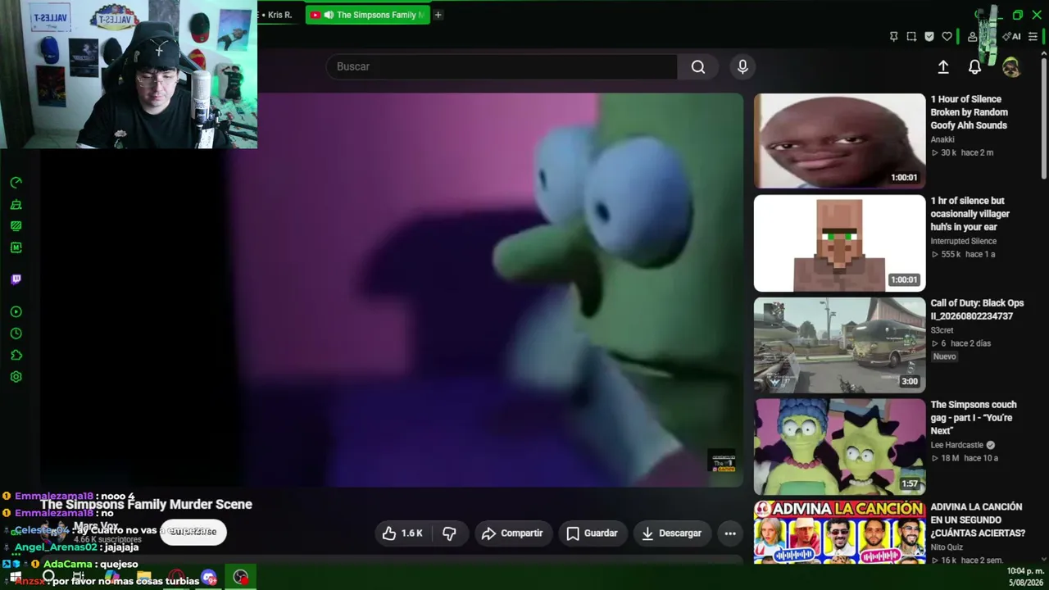Open the shield privacy protection icon
Image resolution: width=1049 pixels, height=590 pixels.
929,37
